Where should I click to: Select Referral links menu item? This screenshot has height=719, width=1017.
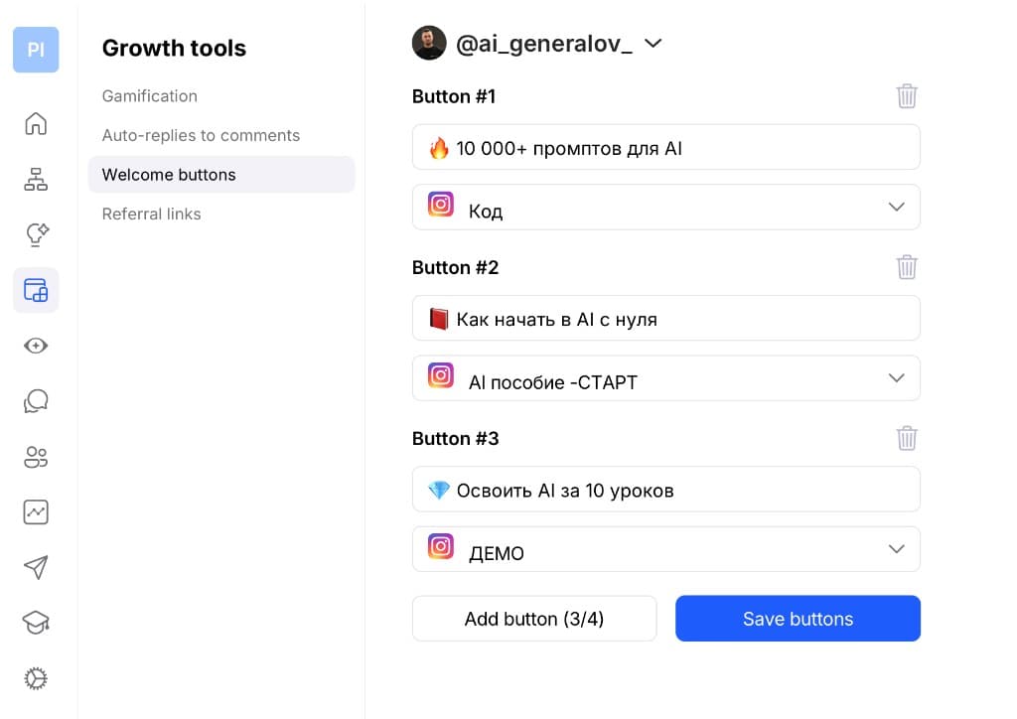[152, 214]
